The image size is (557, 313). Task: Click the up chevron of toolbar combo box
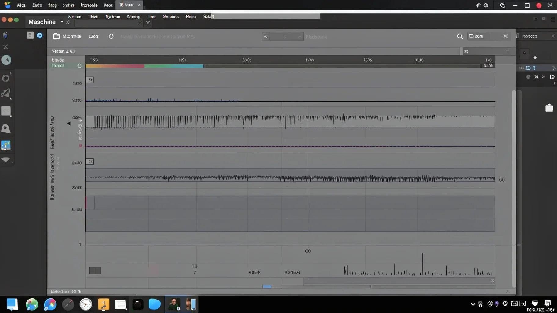pyautogui.click(x=300, y=37)
